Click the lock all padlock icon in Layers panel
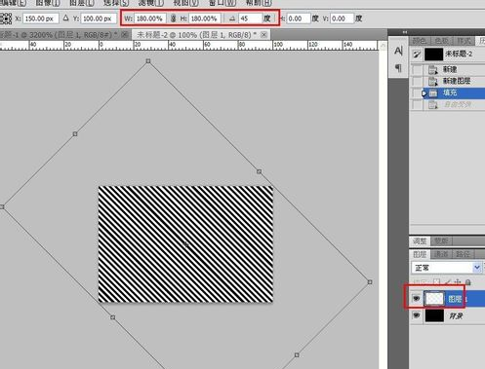 tap(468, 282)
